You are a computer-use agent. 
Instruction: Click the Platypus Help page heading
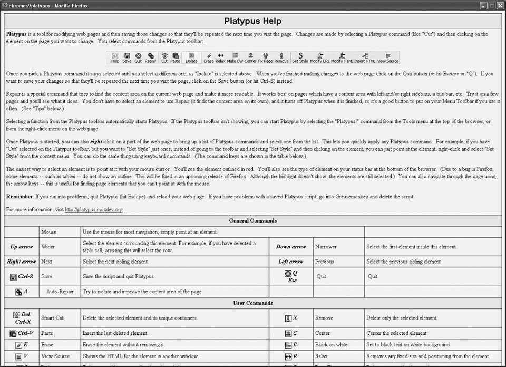[x=252, y=21]
